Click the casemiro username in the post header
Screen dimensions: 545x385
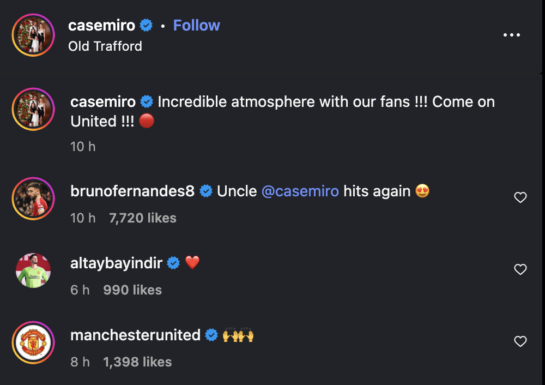[x=101, y=25]
